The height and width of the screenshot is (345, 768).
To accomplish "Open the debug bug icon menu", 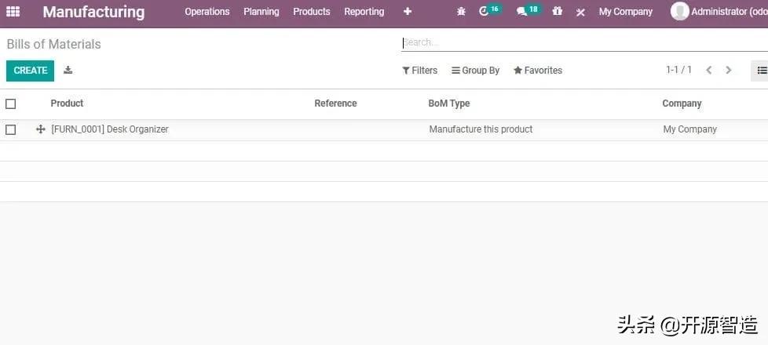I will tap(461, 12).
